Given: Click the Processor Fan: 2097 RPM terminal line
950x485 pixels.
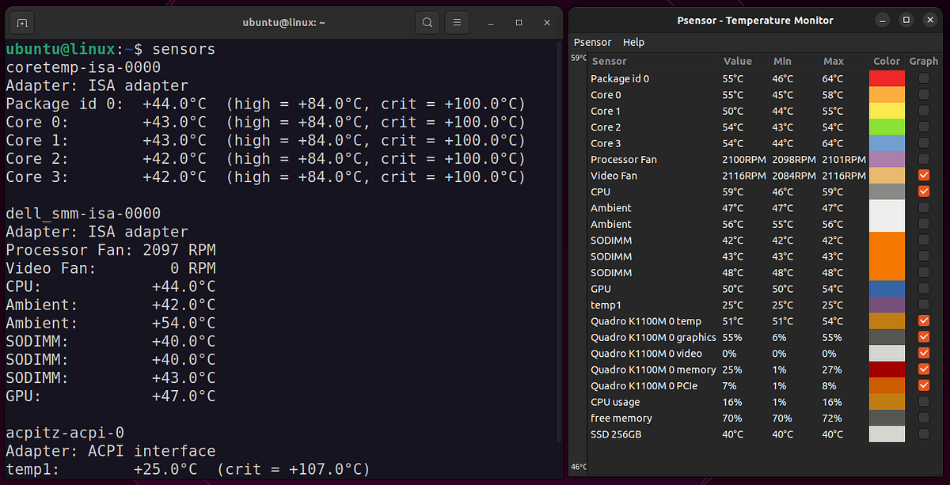Looking at the screenshot, I should click(x=111, y=250).
